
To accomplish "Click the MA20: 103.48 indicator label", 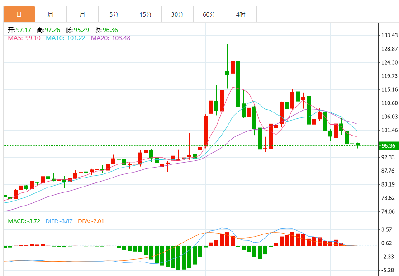I will click(110, 38).
